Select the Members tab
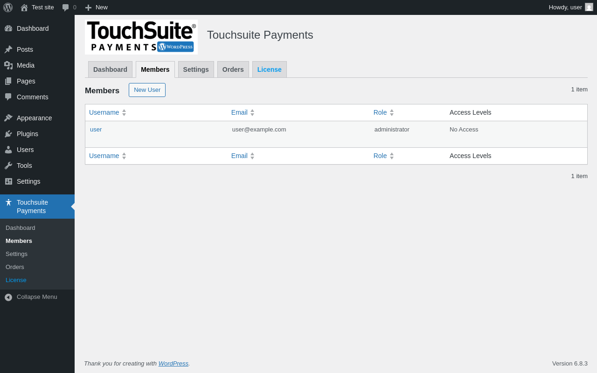Viewport: 597px width, 373px height. coord(155,69)
